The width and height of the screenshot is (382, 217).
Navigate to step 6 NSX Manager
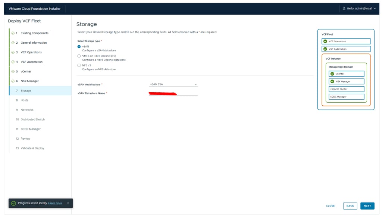tap(29, 81)
